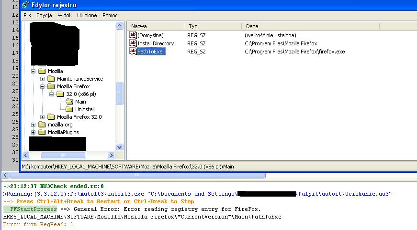Click the tree vertical scrollbar thumb

tap(119, 93)
